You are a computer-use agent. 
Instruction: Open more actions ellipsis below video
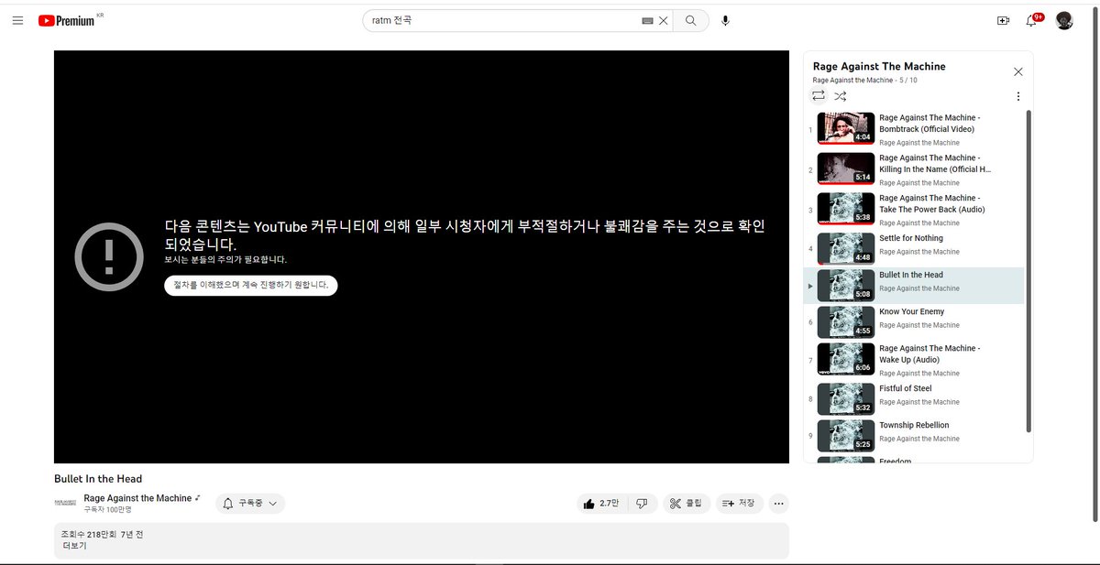pyautogui.click(x=779, y=504)
